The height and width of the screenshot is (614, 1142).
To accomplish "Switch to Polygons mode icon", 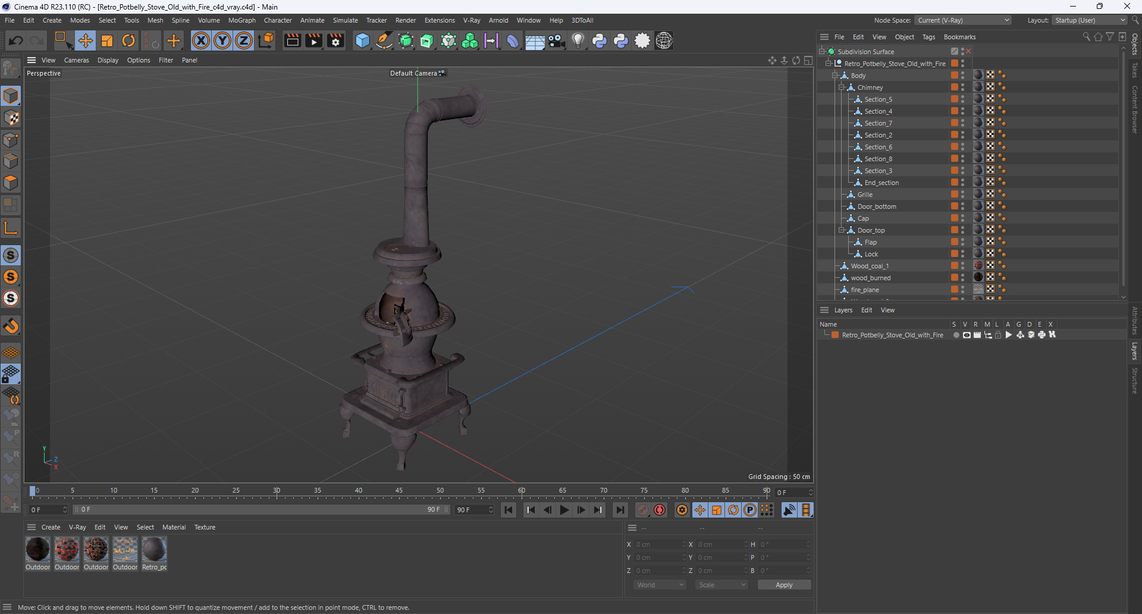I will 11,183.
